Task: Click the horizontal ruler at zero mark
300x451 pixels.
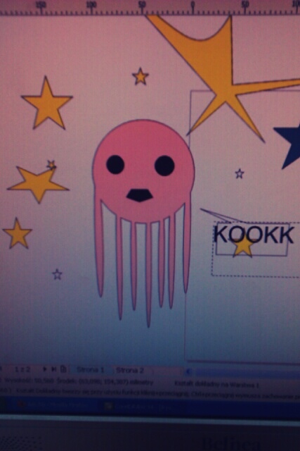Action: click(x=193, y=8)
